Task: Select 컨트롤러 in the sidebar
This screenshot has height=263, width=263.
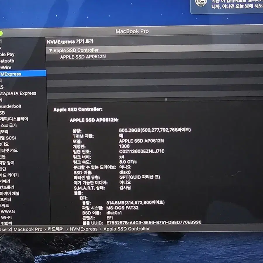Action: [7, 187]
